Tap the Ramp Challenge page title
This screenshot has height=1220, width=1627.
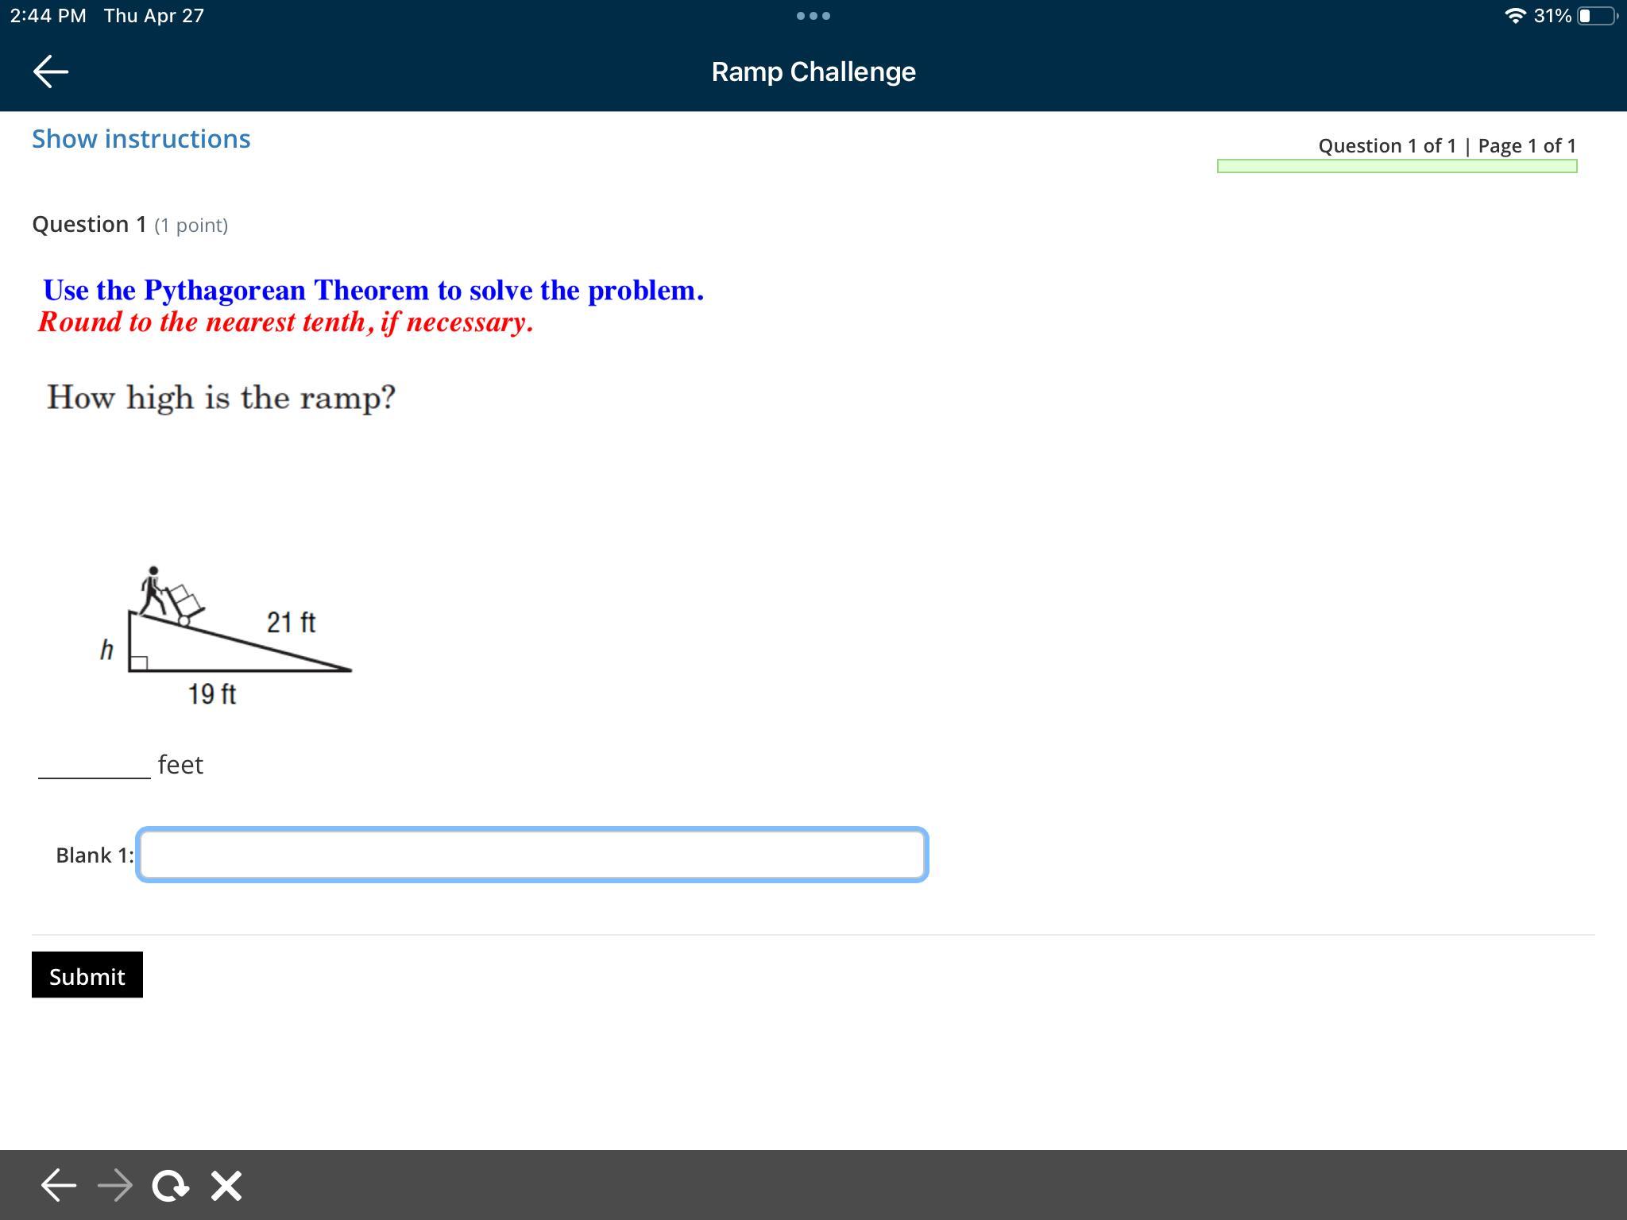tap(813, 71)
